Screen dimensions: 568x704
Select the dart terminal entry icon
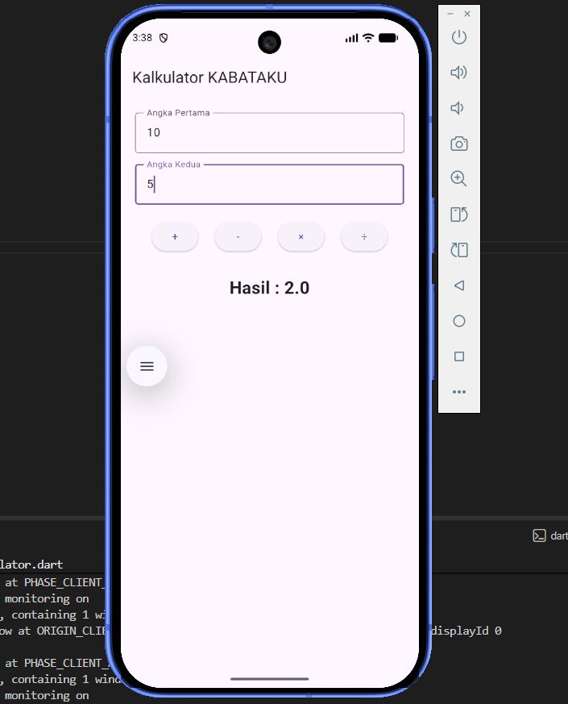click(539, 535)
